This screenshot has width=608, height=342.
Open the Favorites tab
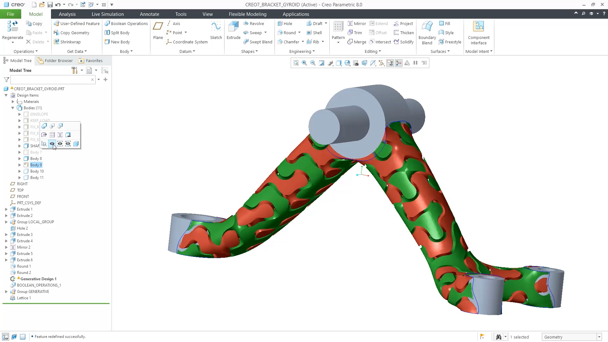(91, 60)
